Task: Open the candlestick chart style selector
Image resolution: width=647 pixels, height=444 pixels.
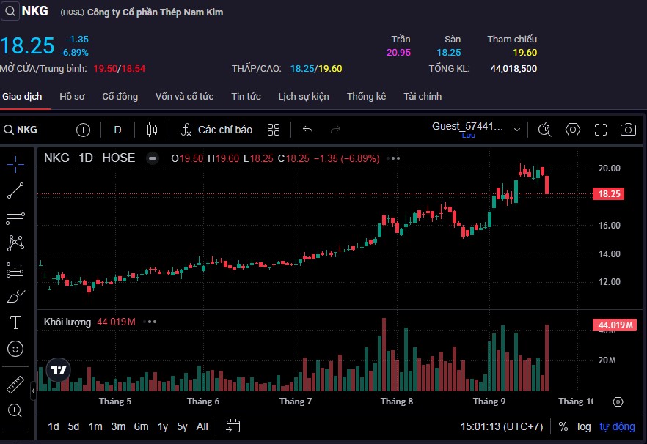Action: point(152,130)
